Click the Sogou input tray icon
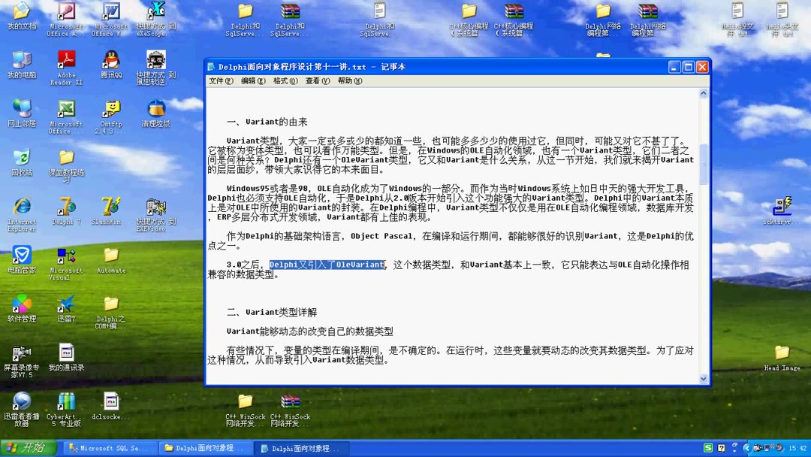Viewport: 811px width, 457px height. point(709,447)
